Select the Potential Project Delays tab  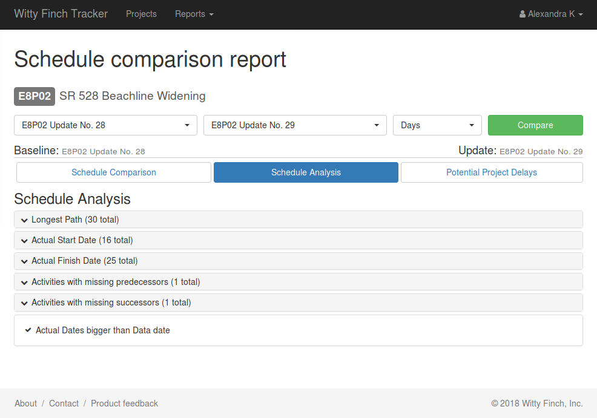(491, 172)
